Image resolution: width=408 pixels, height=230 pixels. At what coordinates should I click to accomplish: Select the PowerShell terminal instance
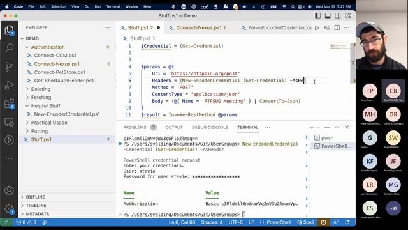tap(333, 146)
